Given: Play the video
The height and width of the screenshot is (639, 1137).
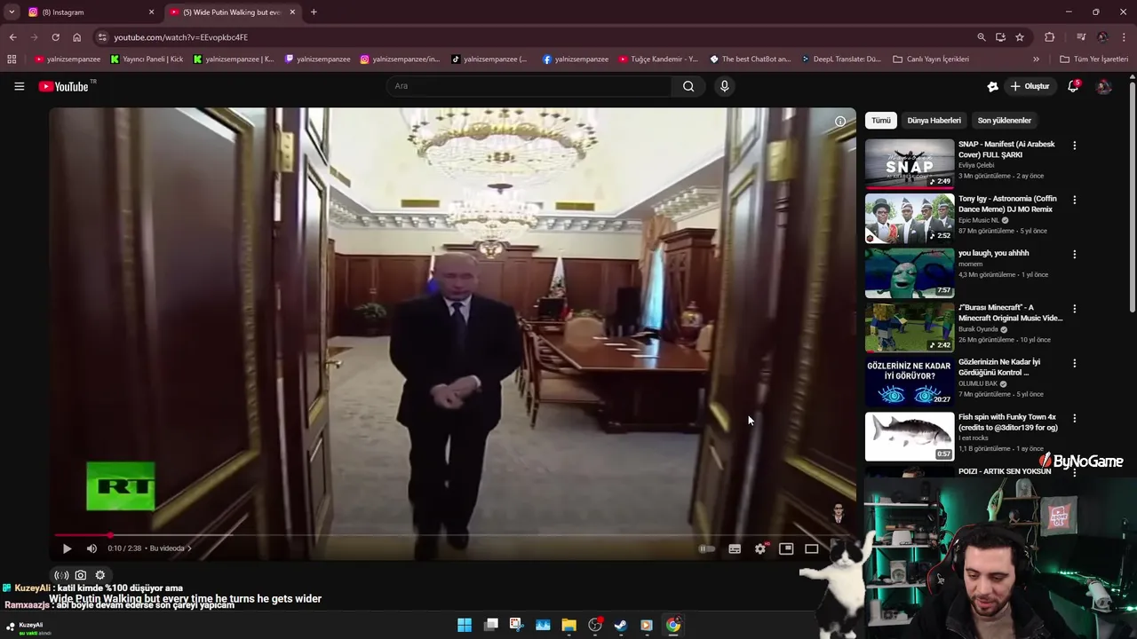Looking at the screenshot, I should [x=67, y=548].
